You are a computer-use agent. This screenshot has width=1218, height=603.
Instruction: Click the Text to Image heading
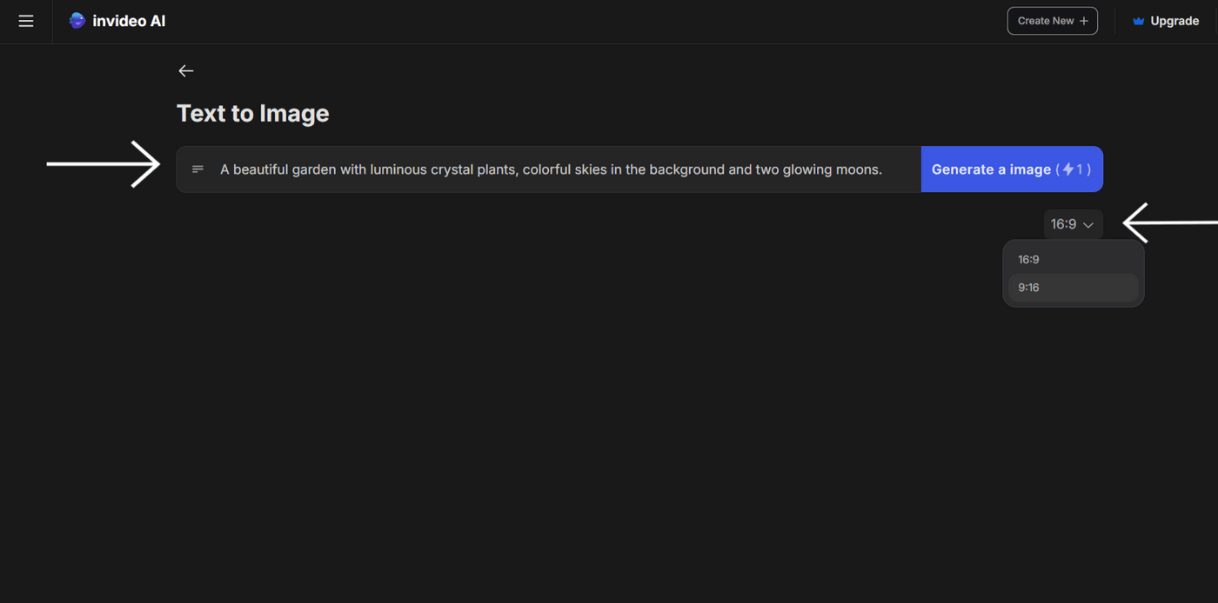(x=253, y=114)
